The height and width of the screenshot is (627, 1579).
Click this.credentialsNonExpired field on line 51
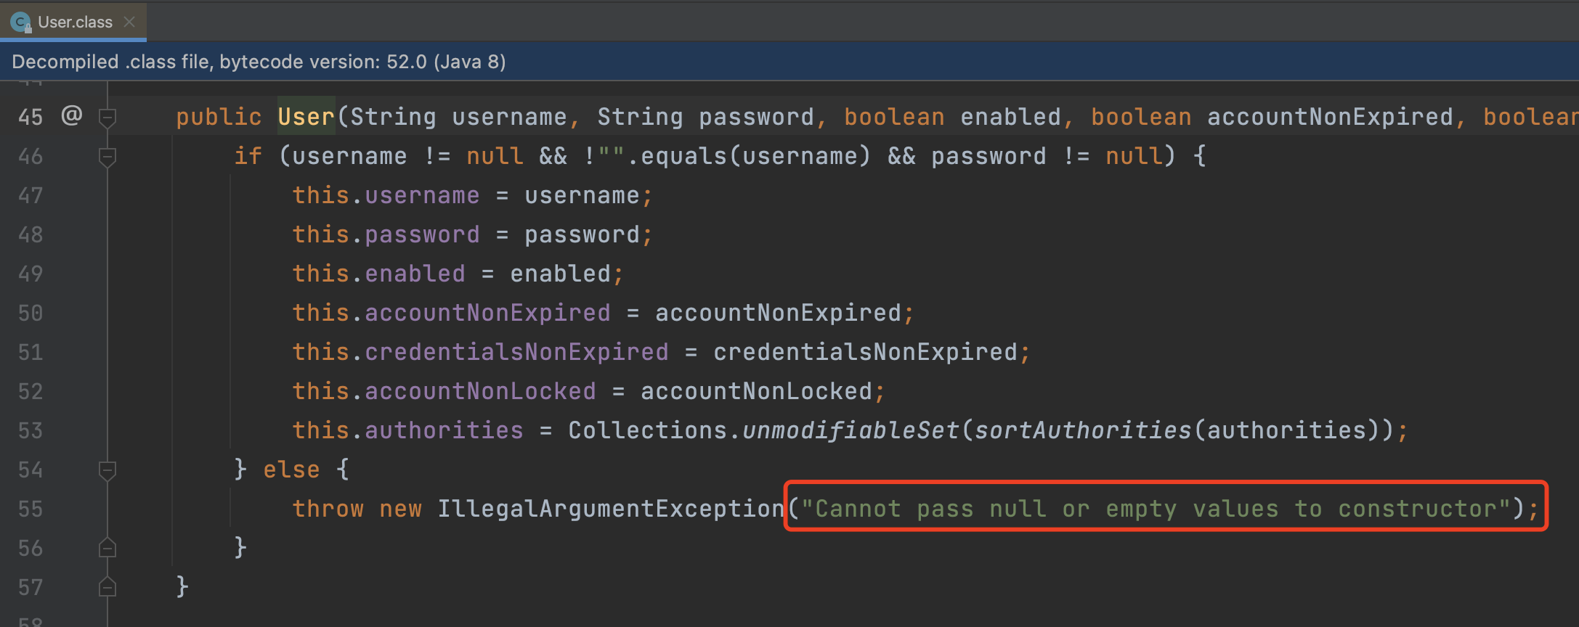tap(480, 352)
